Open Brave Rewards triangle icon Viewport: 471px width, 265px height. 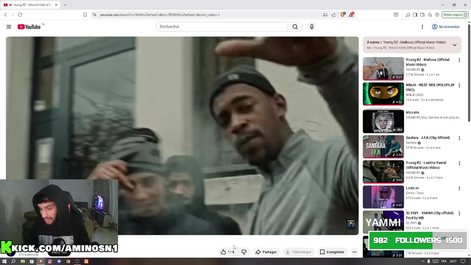[351, 15]
